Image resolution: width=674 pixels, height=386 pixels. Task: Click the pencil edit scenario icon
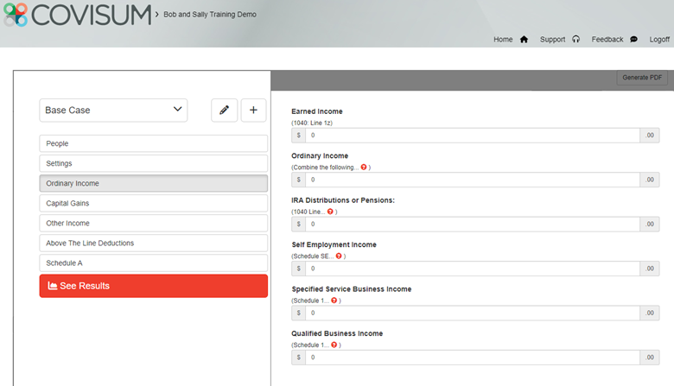point(224,111)
